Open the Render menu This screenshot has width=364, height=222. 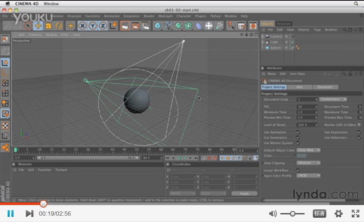coord(149,16)
